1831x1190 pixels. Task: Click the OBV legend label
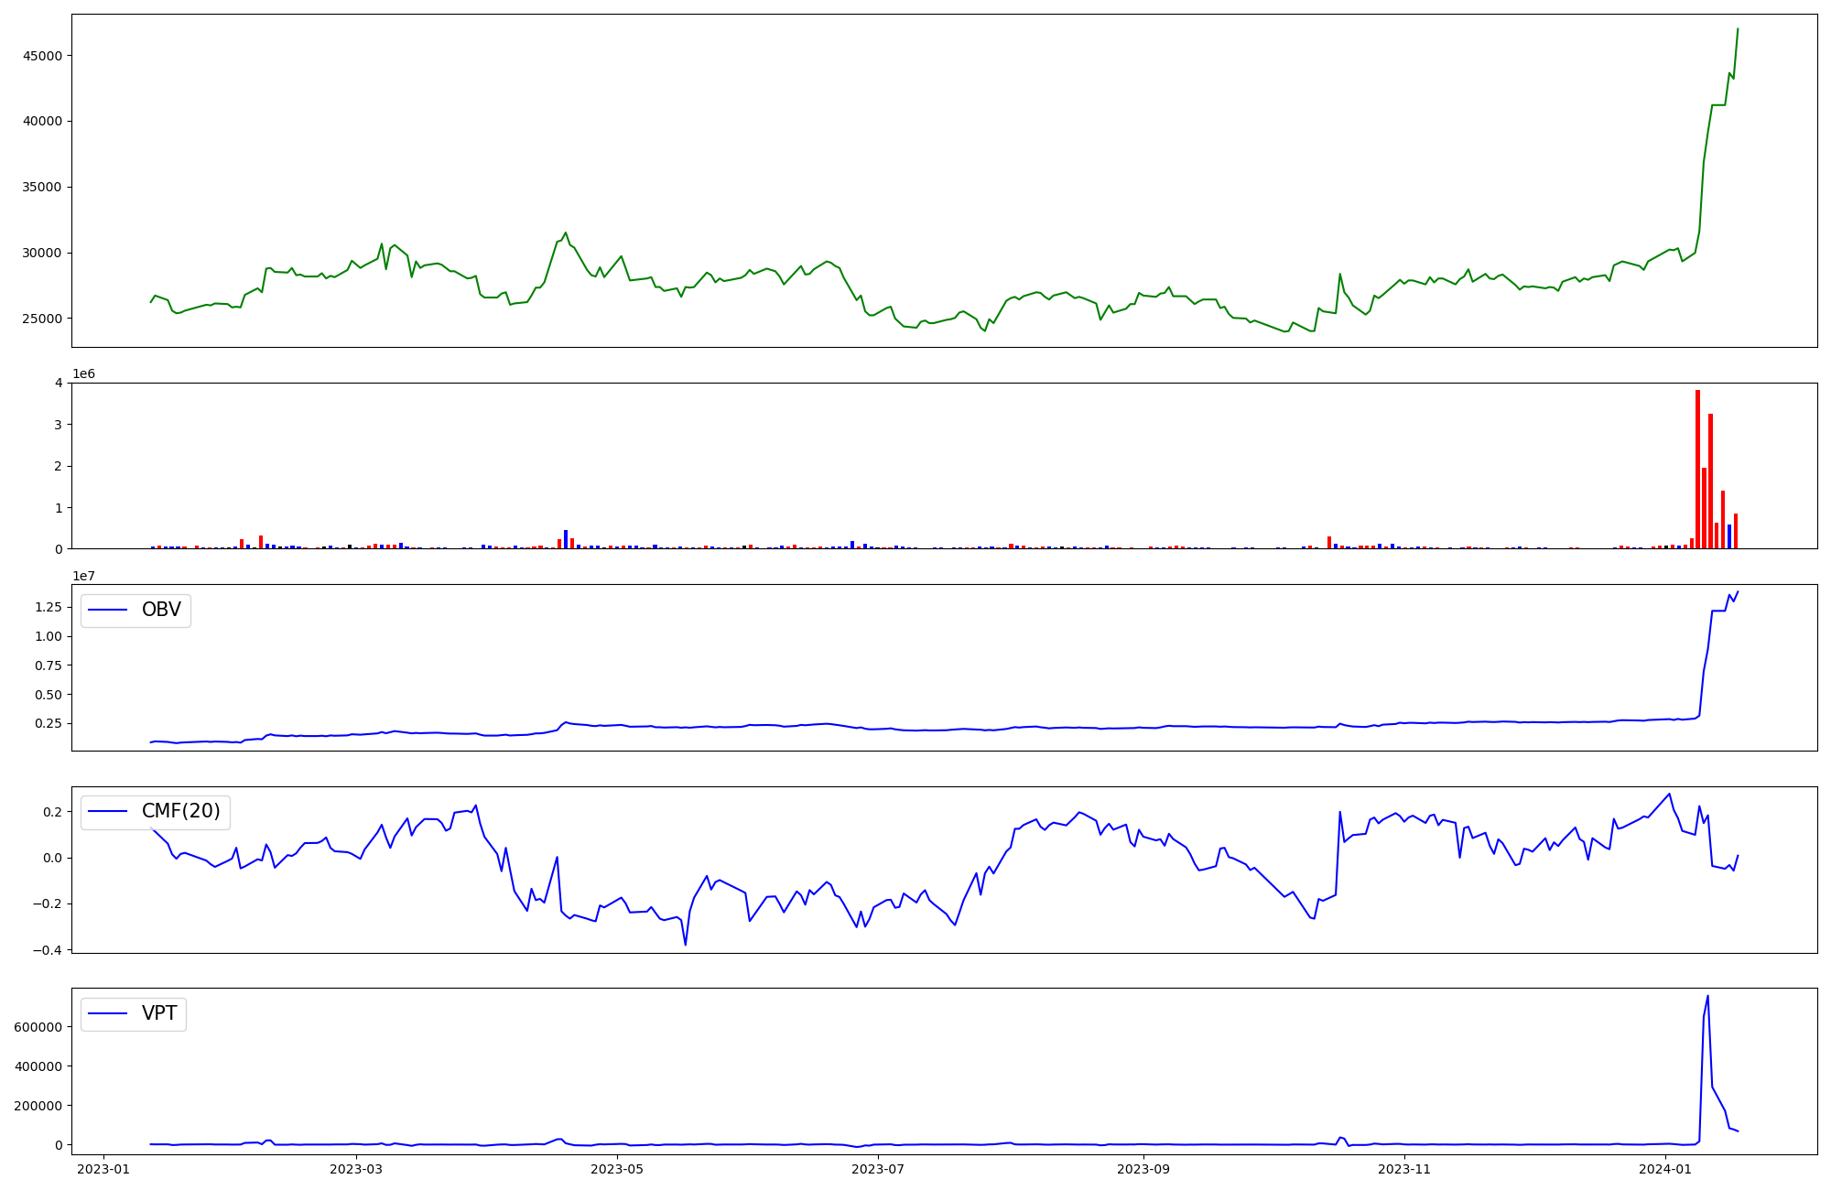point(161,610)
